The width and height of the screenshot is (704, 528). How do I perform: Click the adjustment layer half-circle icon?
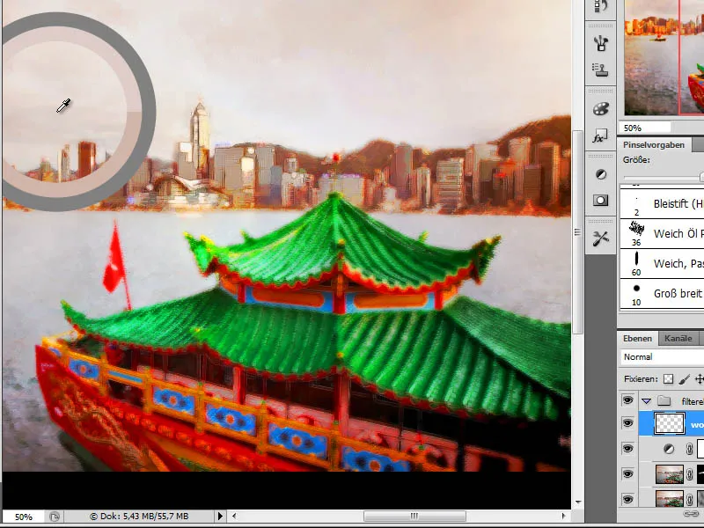pyautogui.click(x=669, y=449)
